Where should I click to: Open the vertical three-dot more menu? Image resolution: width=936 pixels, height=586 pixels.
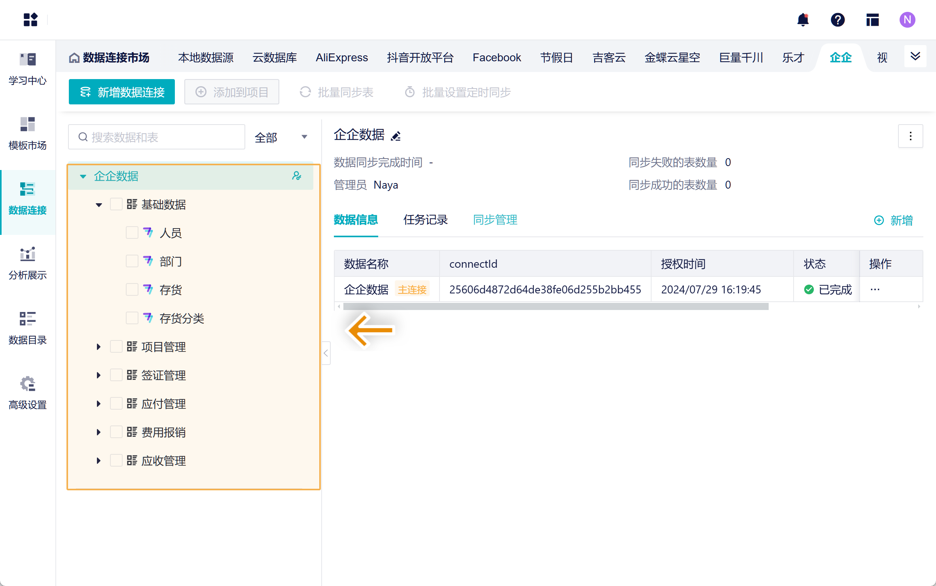(x=910, y=136)
